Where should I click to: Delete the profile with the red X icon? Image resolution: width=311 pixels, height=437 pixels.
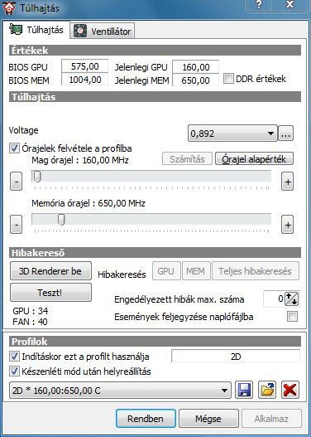[290, 390]
